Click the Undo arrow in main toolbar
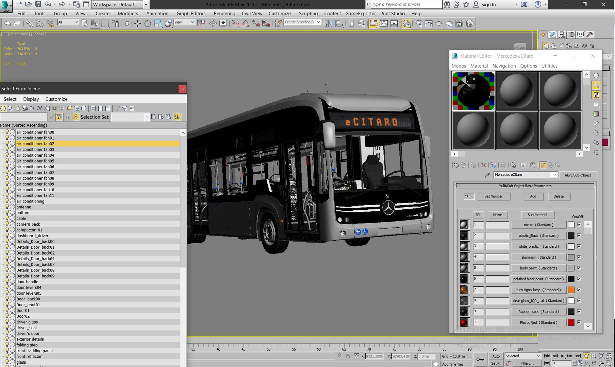This screenshot has width=615, height=367. [7, 23]
